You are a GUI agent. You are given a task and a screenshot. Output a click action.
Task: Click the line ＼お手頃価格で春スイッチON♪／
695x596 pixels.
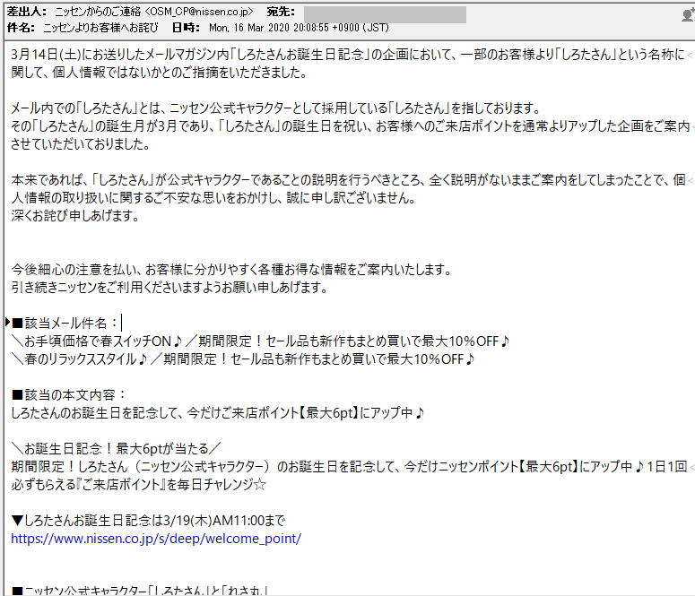tap(260, 341)
